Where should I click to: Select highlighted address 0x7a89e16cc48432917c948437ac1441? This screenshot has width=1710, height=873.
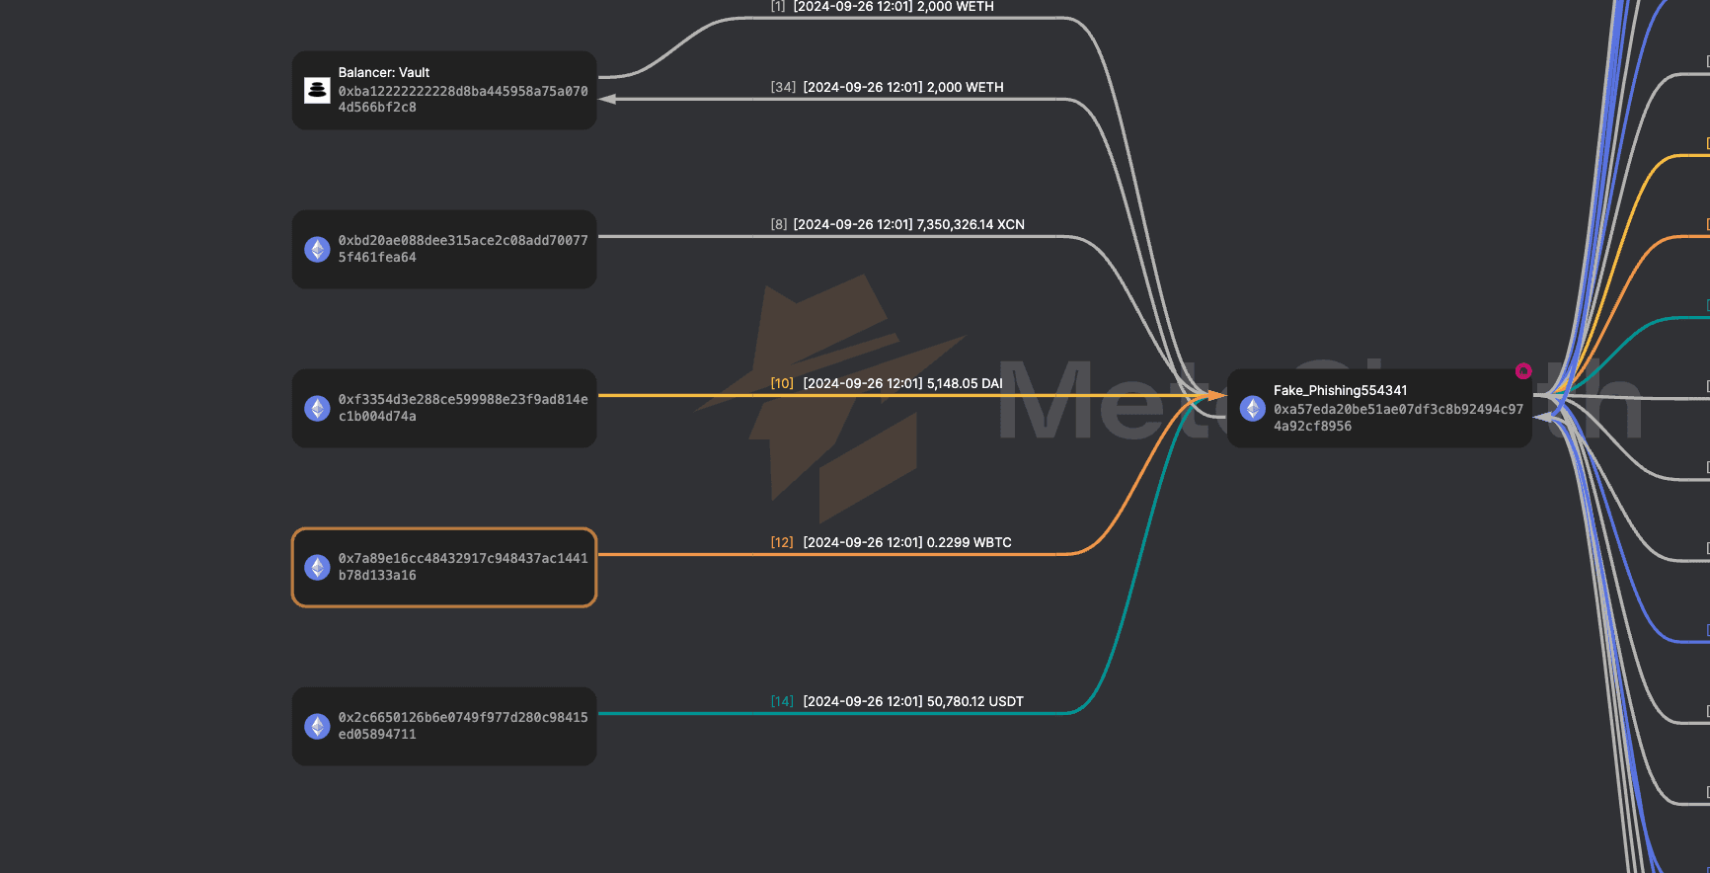coord(463,567)
